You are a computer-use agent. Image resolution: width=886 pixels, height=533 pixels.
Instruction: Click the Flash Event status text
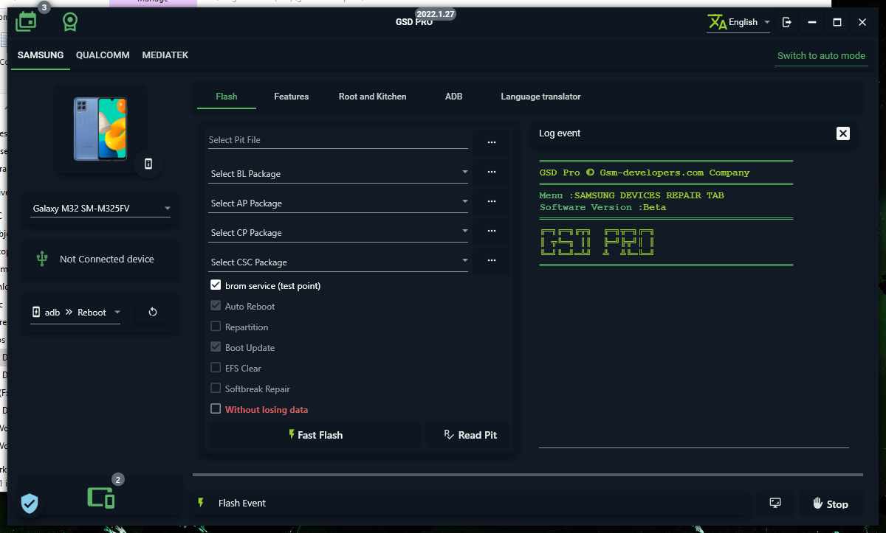(242, 503)
